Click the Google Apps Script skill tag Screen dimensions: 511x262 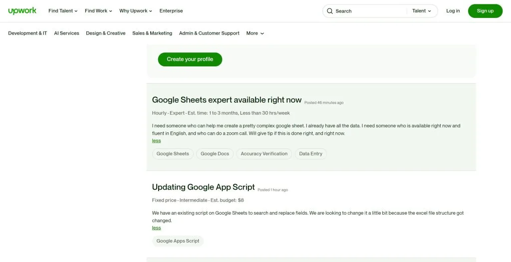(178, 241)
